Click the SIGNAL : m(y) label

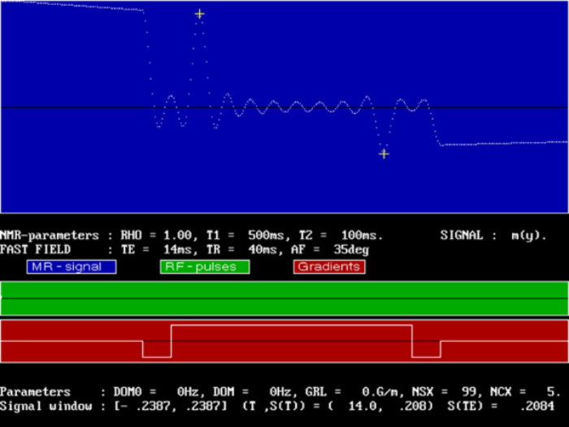point(493,236)
